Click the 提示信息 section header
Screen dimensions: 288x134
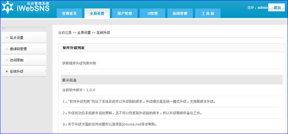click(x=172, y=80)
